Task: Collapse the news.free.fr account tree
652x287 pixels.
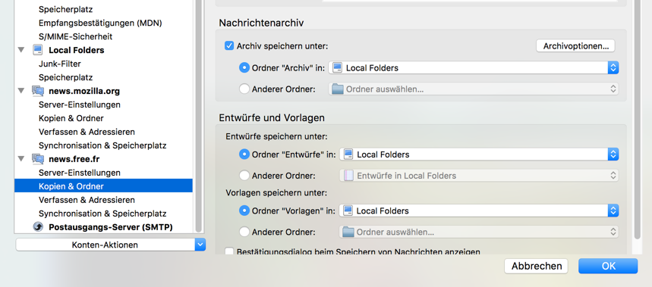Action: 21,159
